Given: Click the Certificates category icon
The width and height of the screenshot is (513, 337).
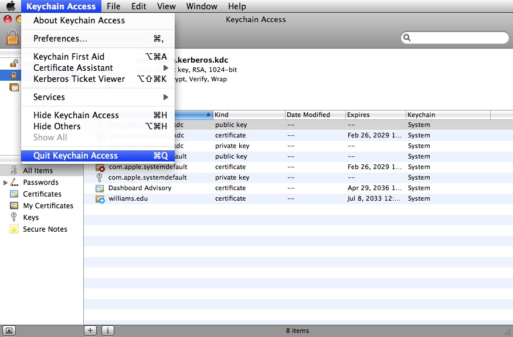Looking at the screenshot, I should (x=14, y=194).
